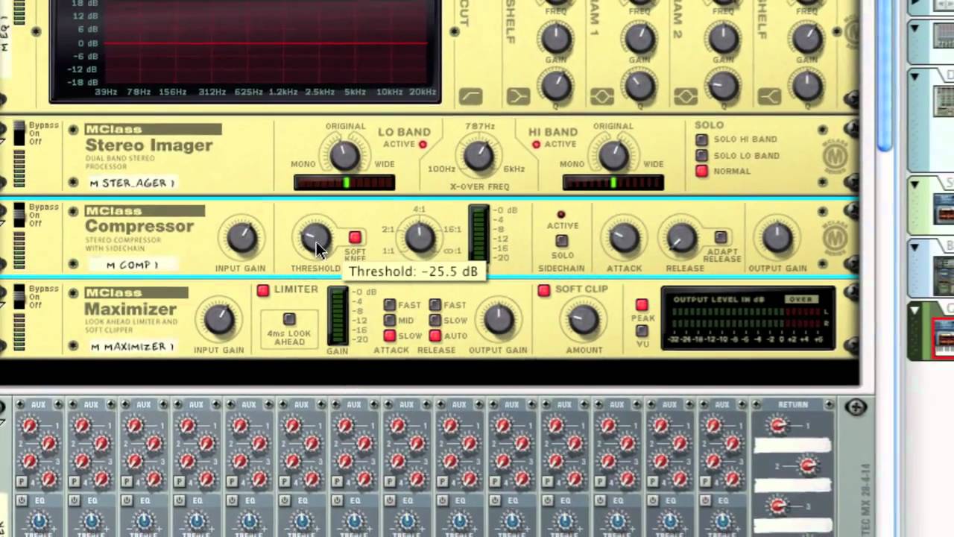
Task: Toggle Solo Sidechain on the Compressor
Action: [562, 241]
